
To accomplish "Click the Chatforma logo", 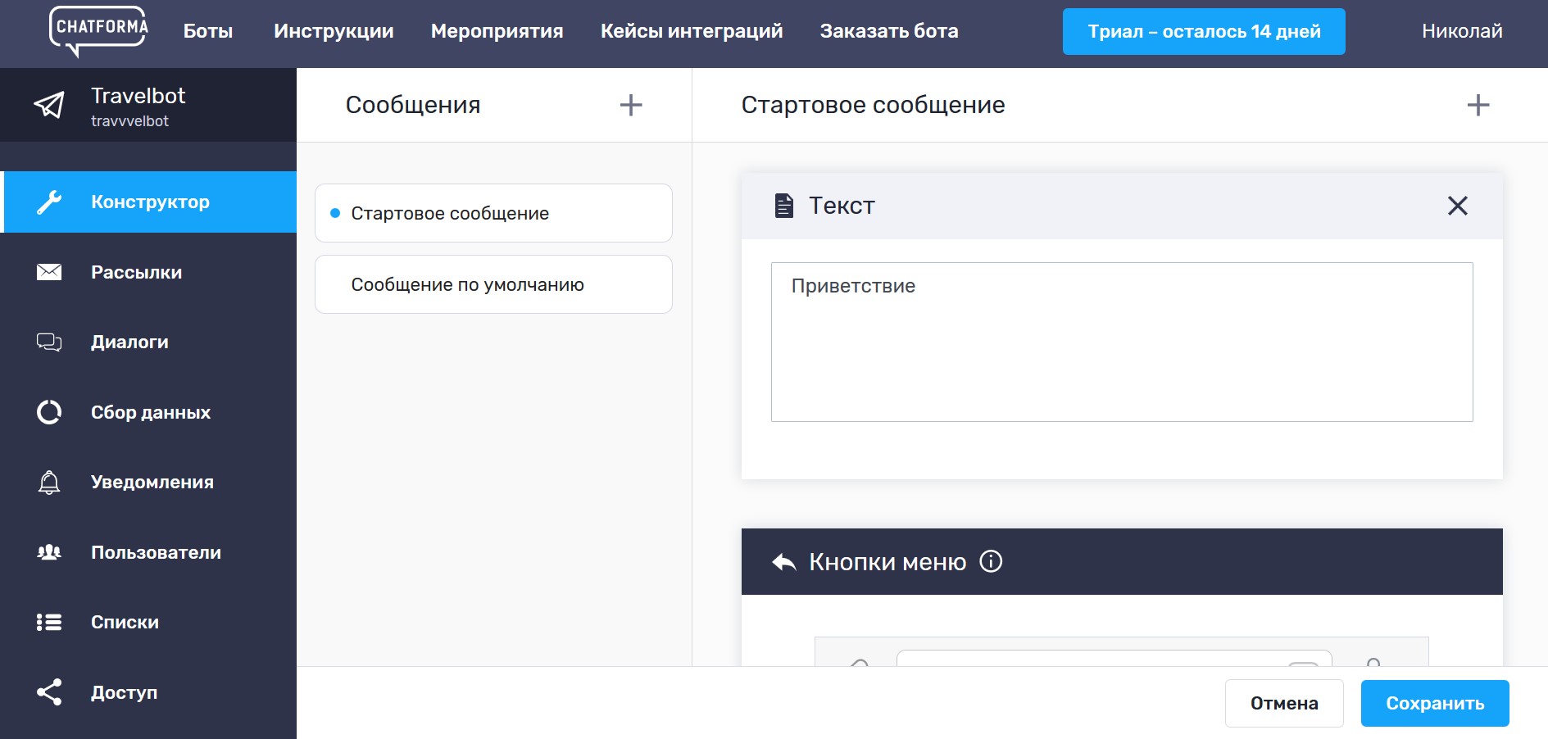I will coord(98,31).
